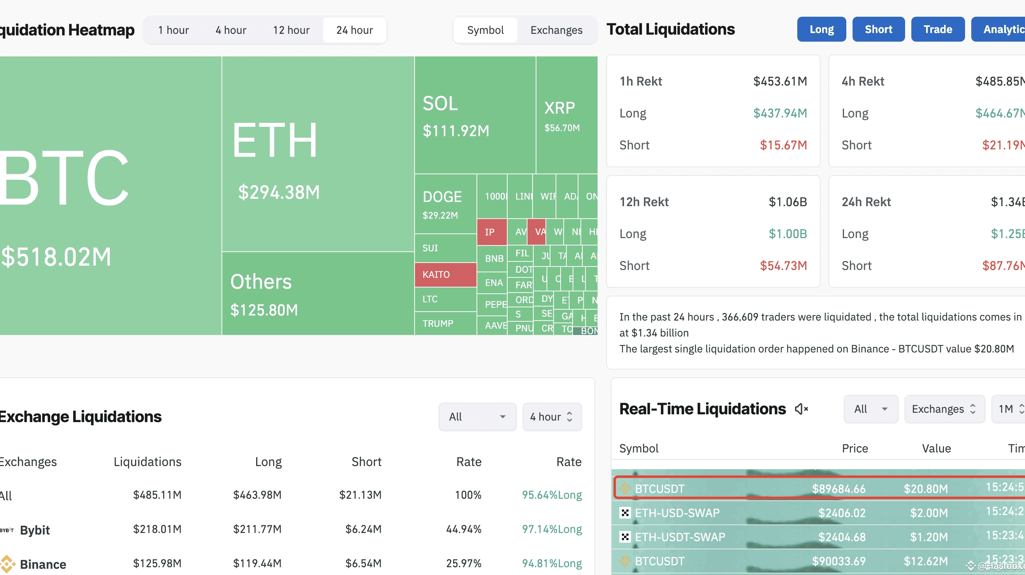Click Binance icon beside BTCUSDT $12.62M row
Viewport: 1025px width, 575px height.
(x=625, y=561)
